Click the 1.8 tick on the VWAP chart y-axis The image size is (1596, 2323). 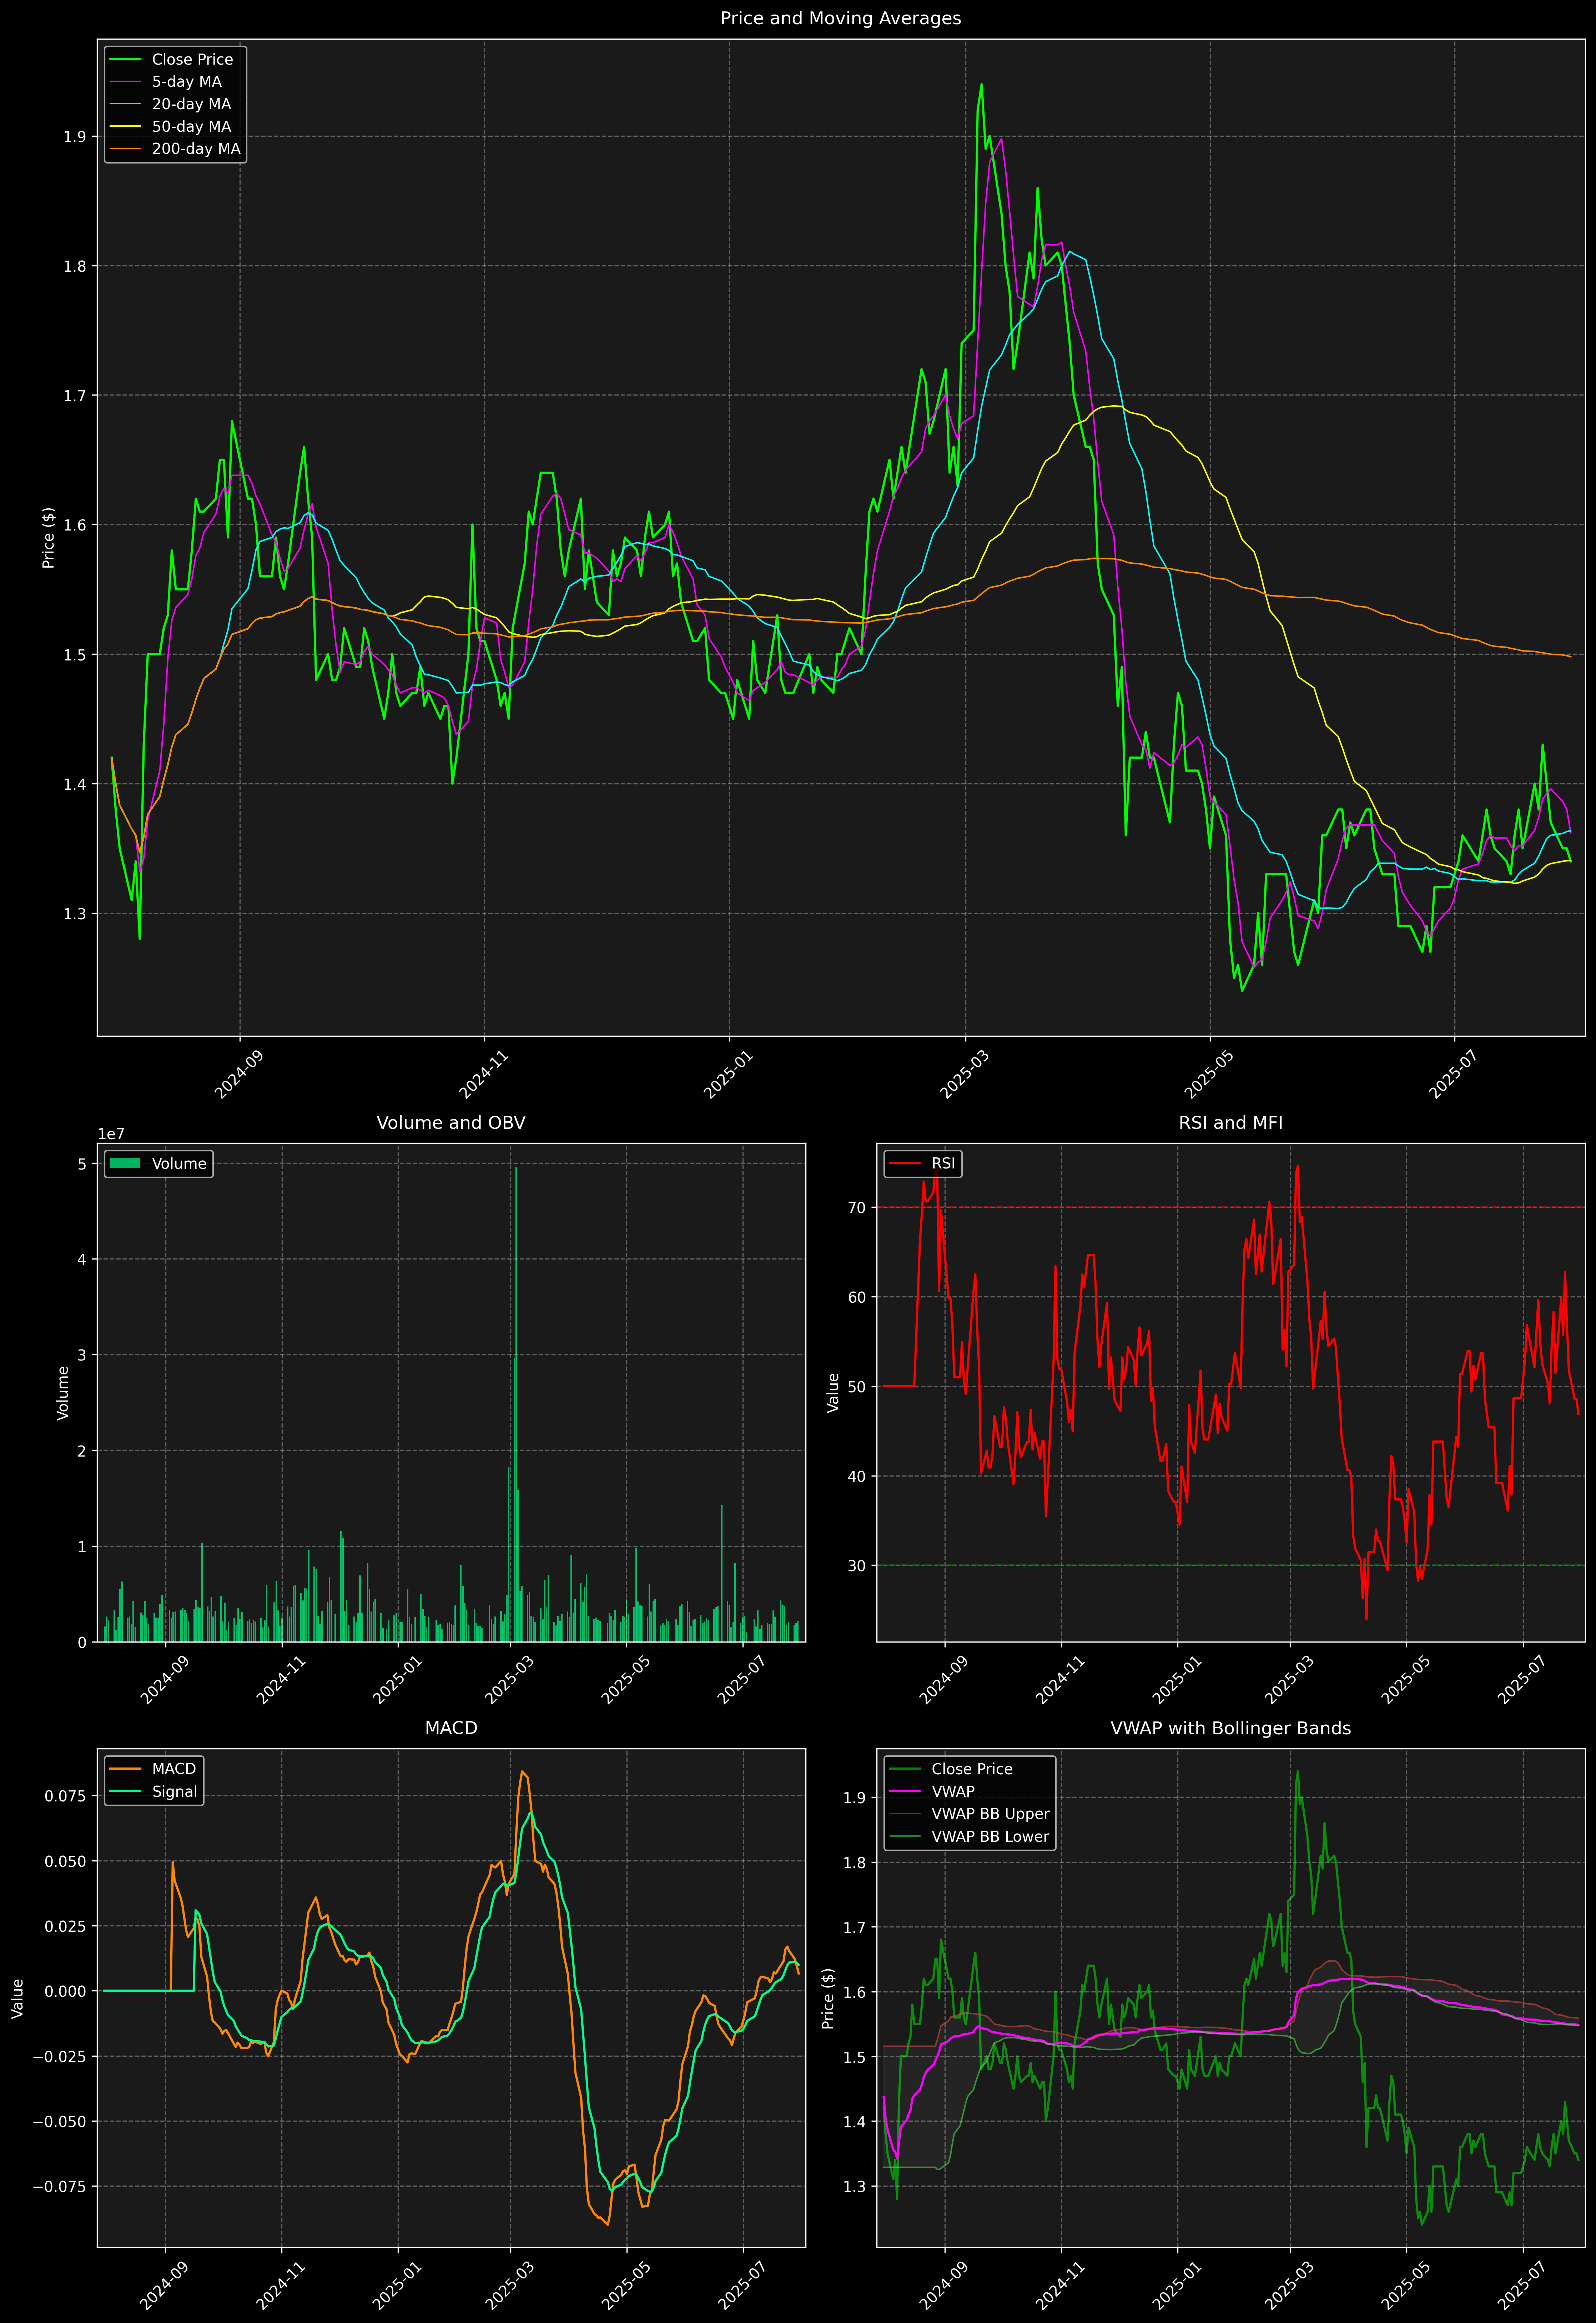[855, 1863]
